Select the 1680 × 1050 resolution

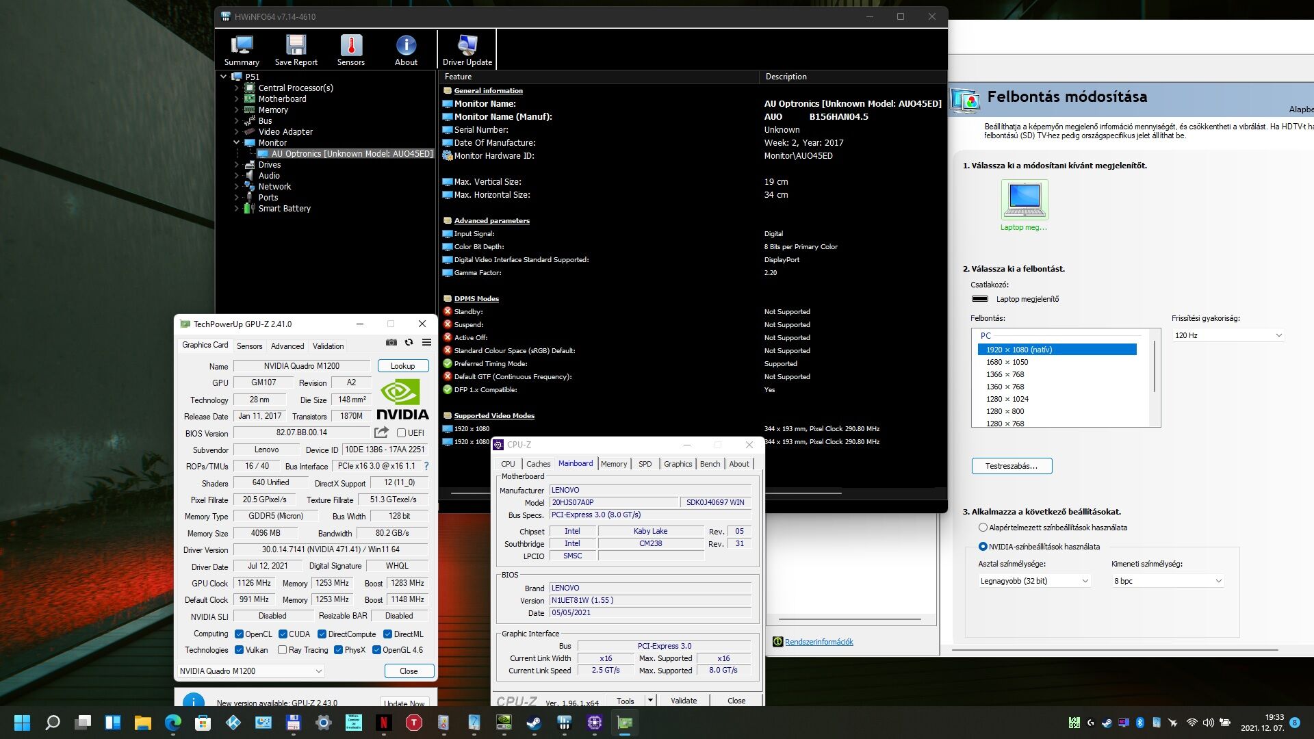pyautogui.click(x=1007, y=362)
